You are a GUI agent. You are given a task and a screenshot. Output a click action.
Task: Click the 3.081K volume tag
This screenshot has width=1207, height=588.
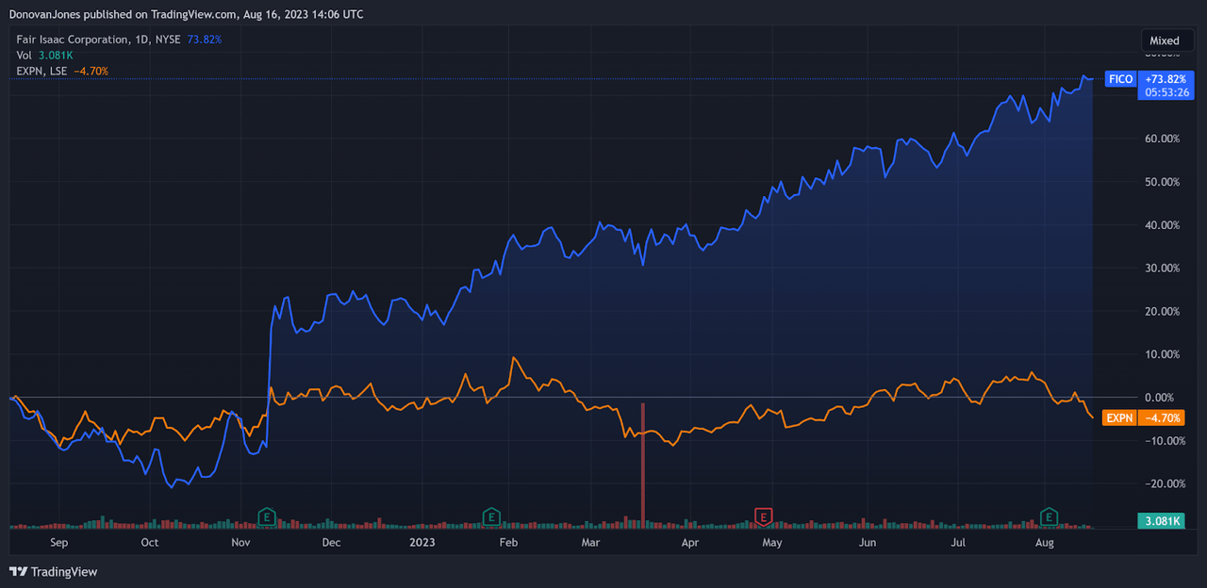(x=1161, y=520)
